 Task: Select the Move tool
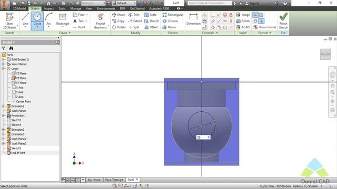click(x=118, y=15)
